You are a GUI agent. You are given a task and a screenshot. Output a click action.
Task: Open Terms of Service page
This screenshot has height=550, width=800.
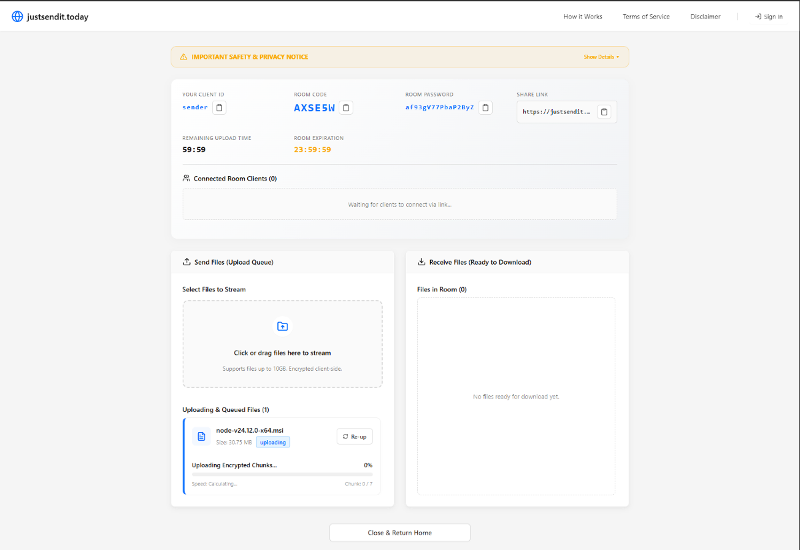[646, 17]
